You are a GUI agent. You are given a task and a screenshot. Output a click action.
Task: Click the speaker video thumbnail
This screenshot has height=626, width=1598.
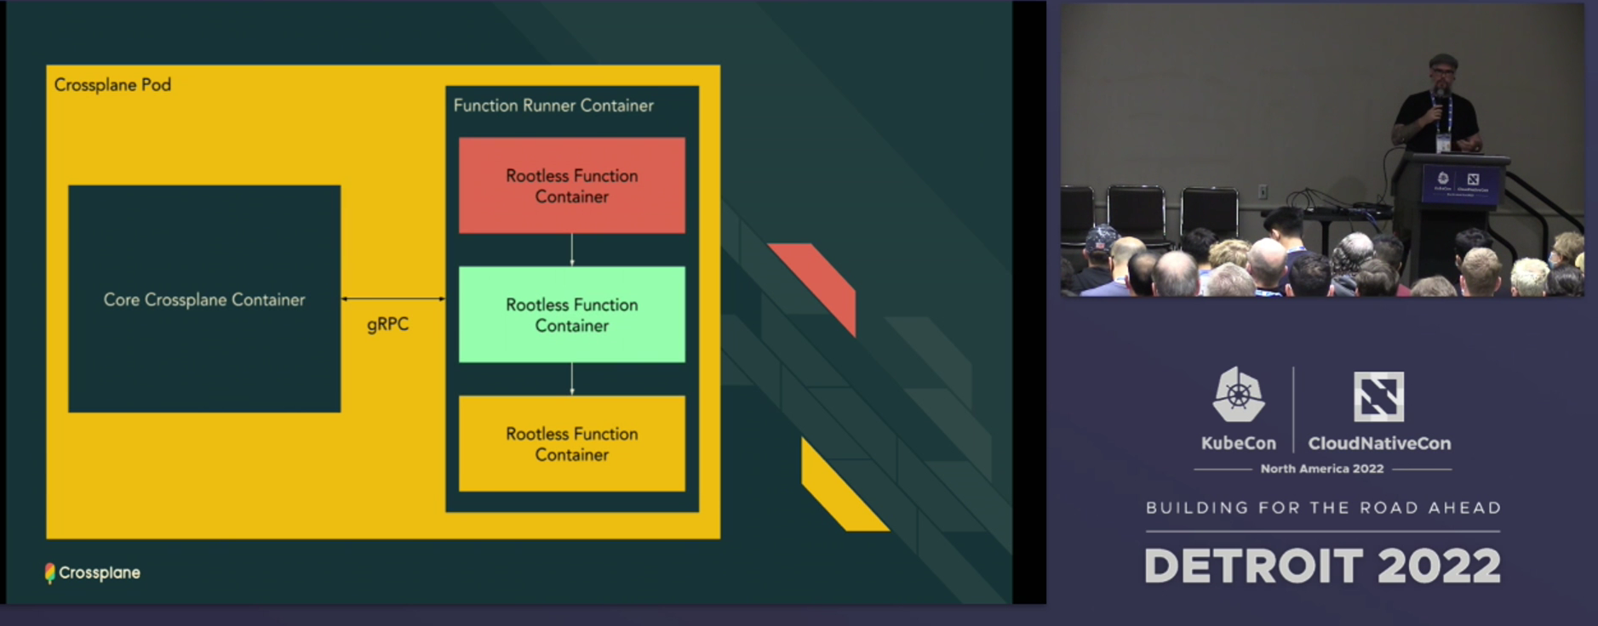point(1322,150)
